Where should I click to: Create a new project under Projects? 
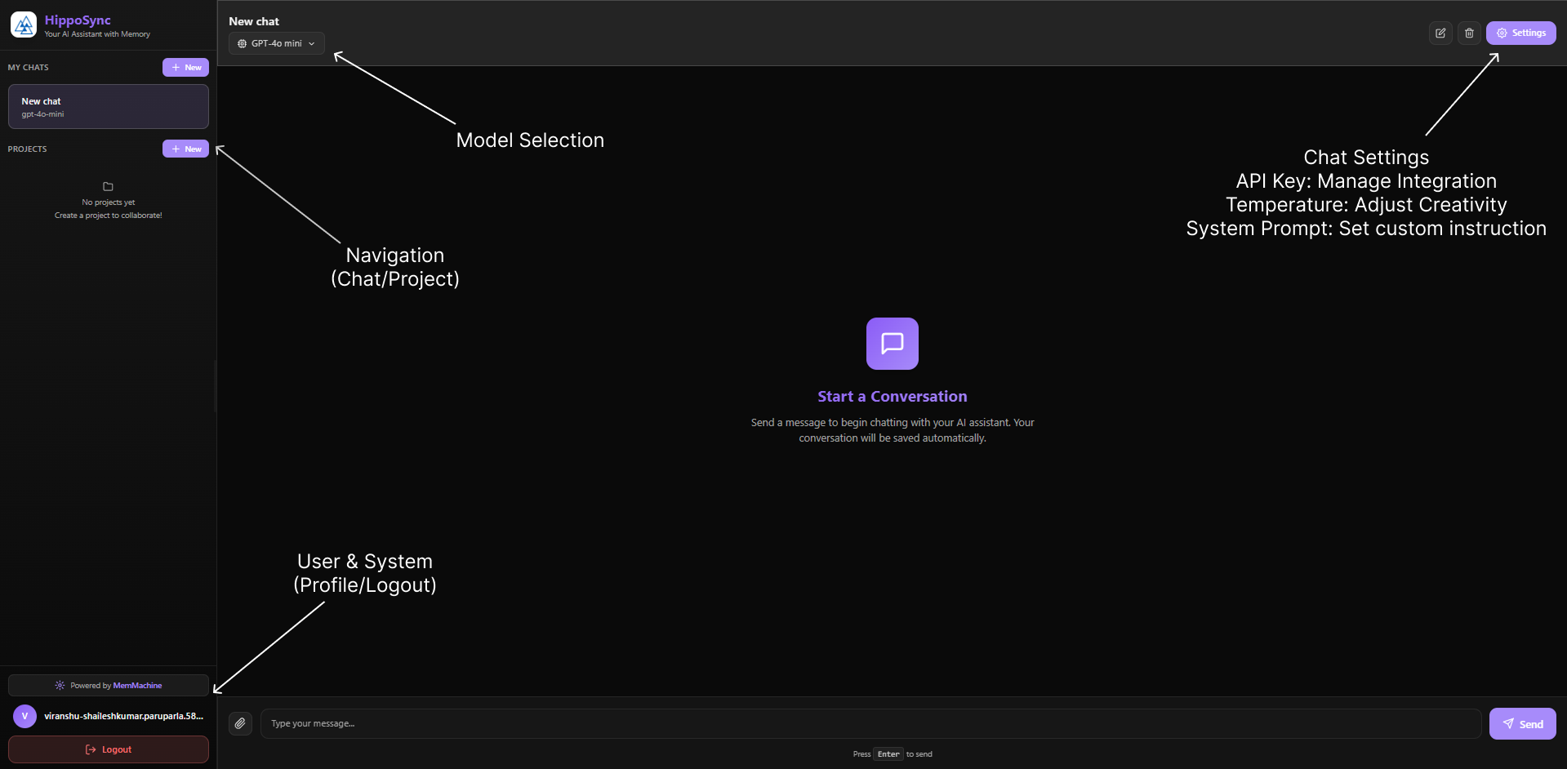[185, 149]
